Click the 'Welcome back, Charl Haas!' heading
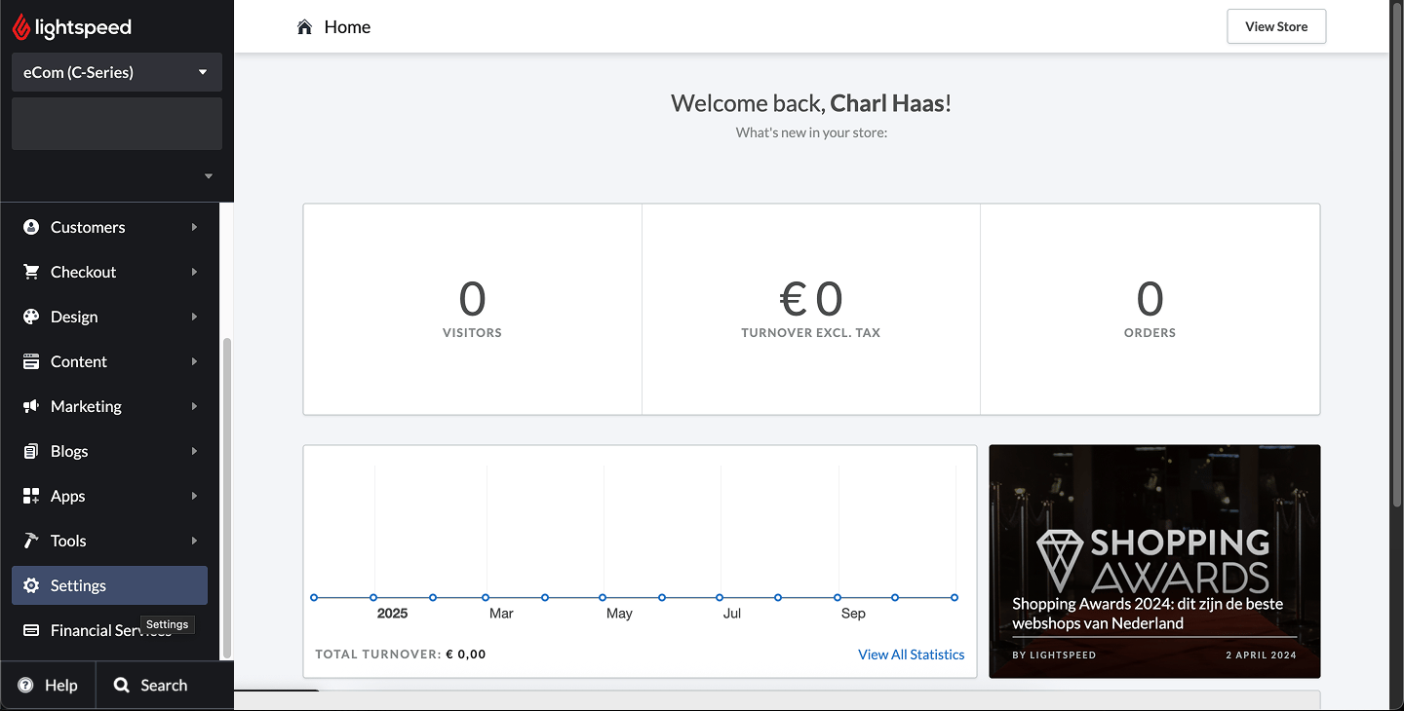The width and height of the screenshot is (1404, 711). (811, 103)
